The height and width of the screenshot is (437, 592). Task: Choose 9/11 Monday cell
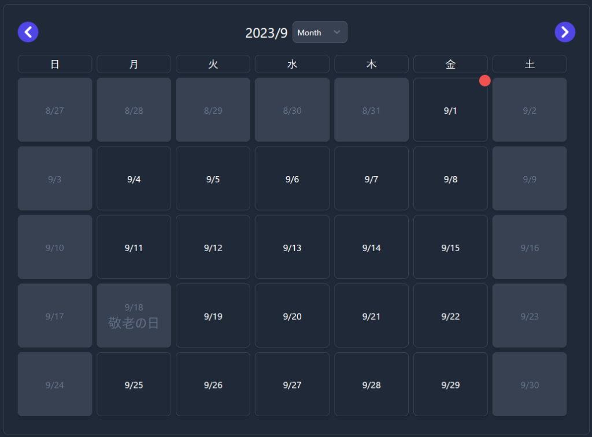coord(134,247)
